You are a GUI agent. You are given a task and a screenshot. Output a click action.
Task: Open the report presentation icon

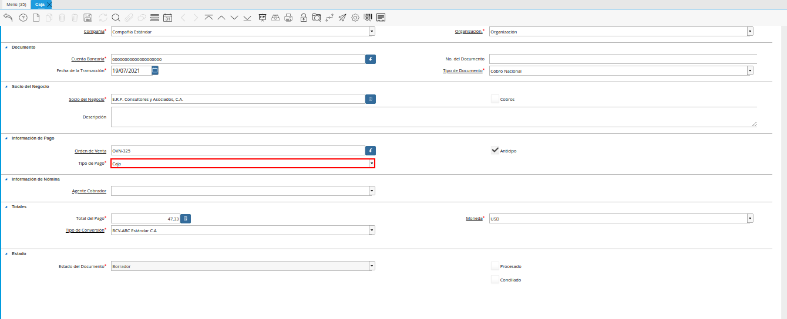point(263,18)
